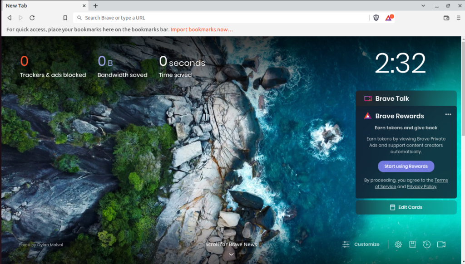Click the 2:32 clock display
465x264 pixels.
pyautogui.click(x=400, y=63)
